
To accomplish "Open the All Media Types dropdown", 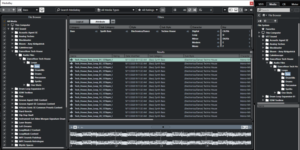I will point(116,10).
